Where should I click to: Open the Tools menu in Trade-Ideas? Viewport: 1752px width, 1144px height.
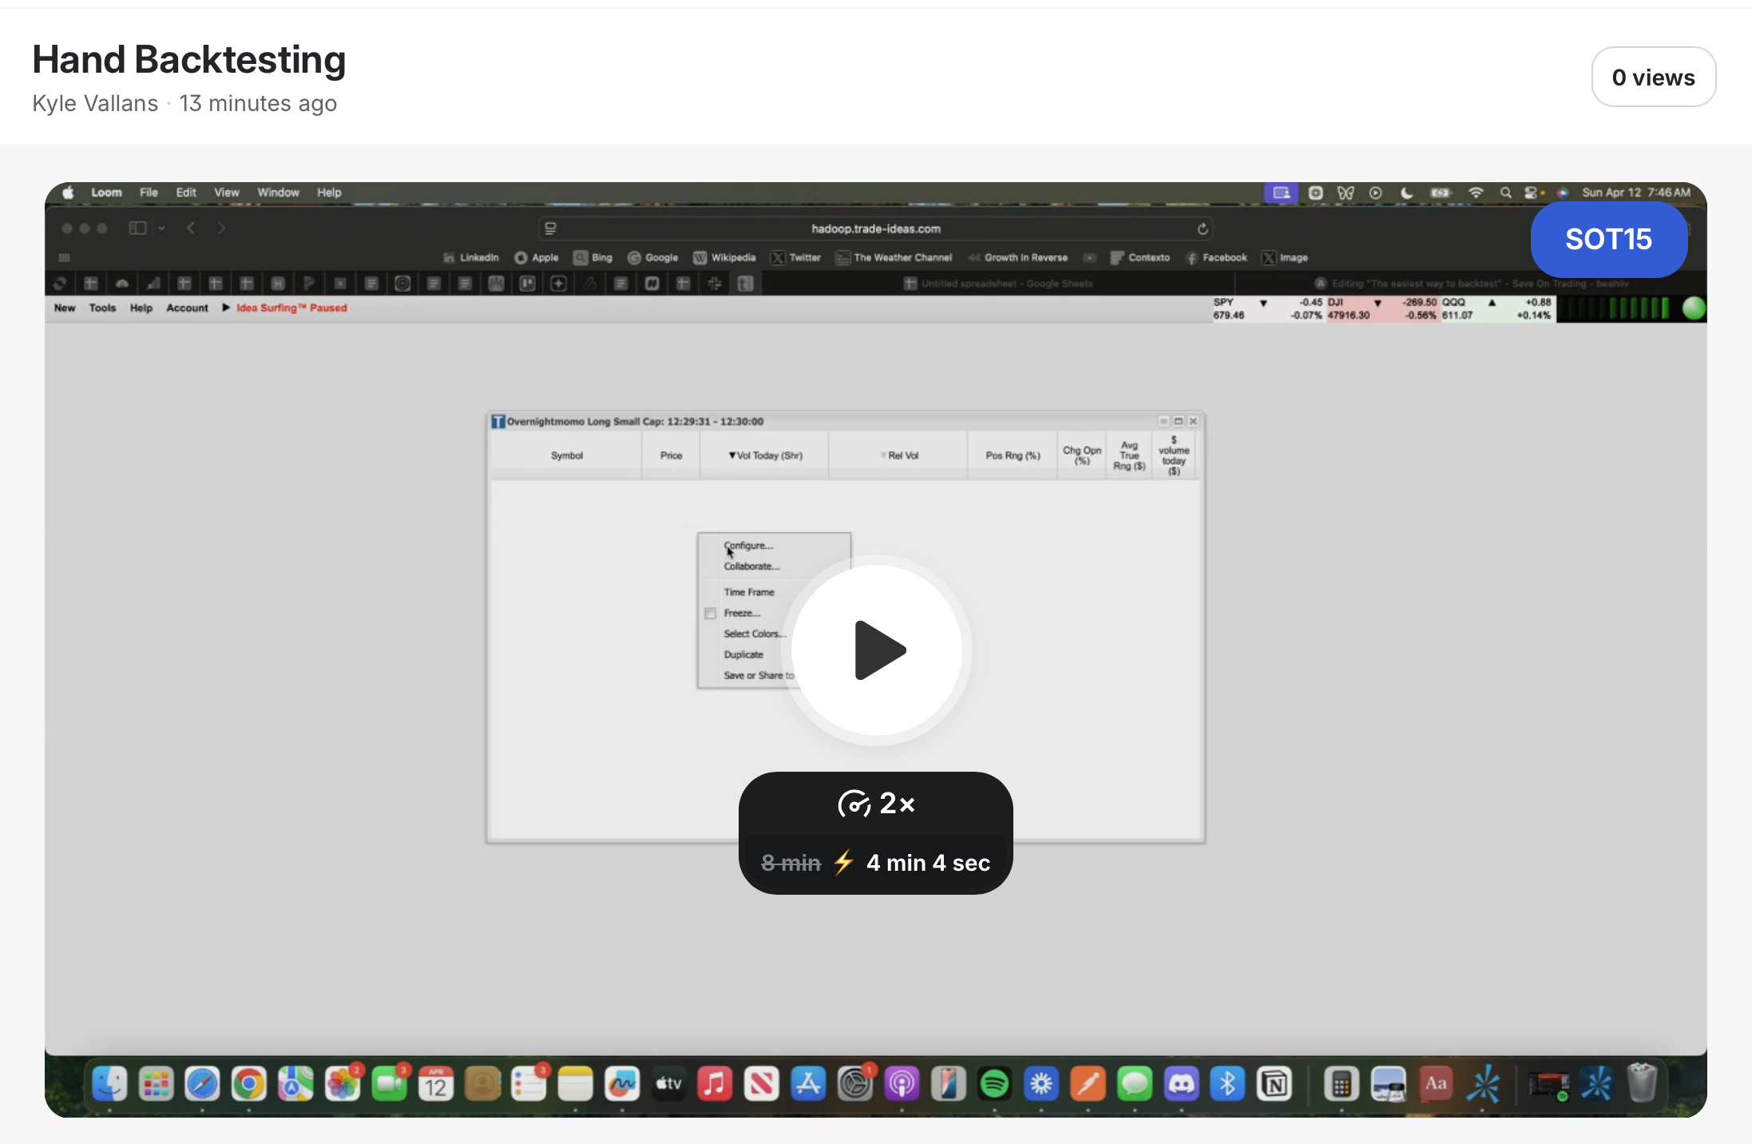click(x=102, y=308)
